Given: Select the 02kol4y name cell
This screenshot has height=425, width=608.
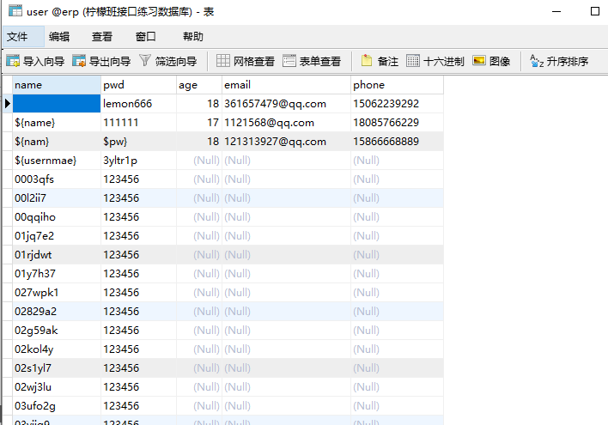Looking at the screenshot, I should [57, 349].
